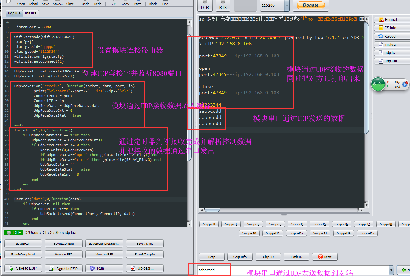The width and height of the screenshot is (410, 276).
Task: Switch to the init.lua editor tab
Action: point(31,13)
